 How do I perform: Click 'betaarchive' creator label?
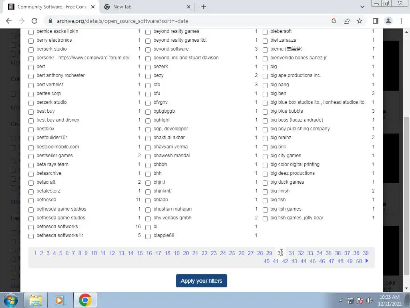coord(49,173)
